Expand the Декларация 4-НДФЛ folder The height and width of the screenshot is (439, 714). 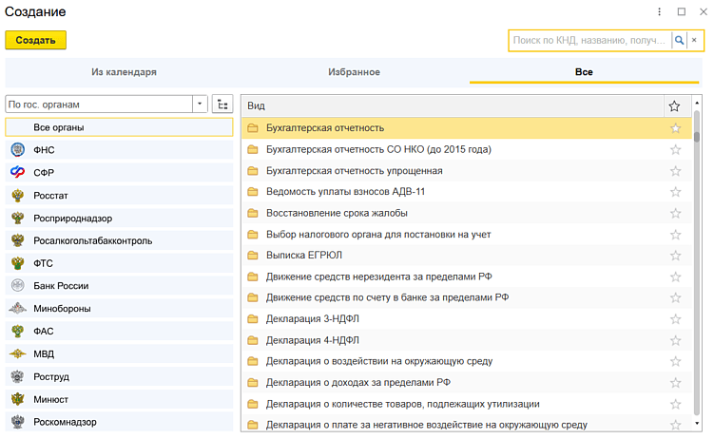tap(253, 340)
